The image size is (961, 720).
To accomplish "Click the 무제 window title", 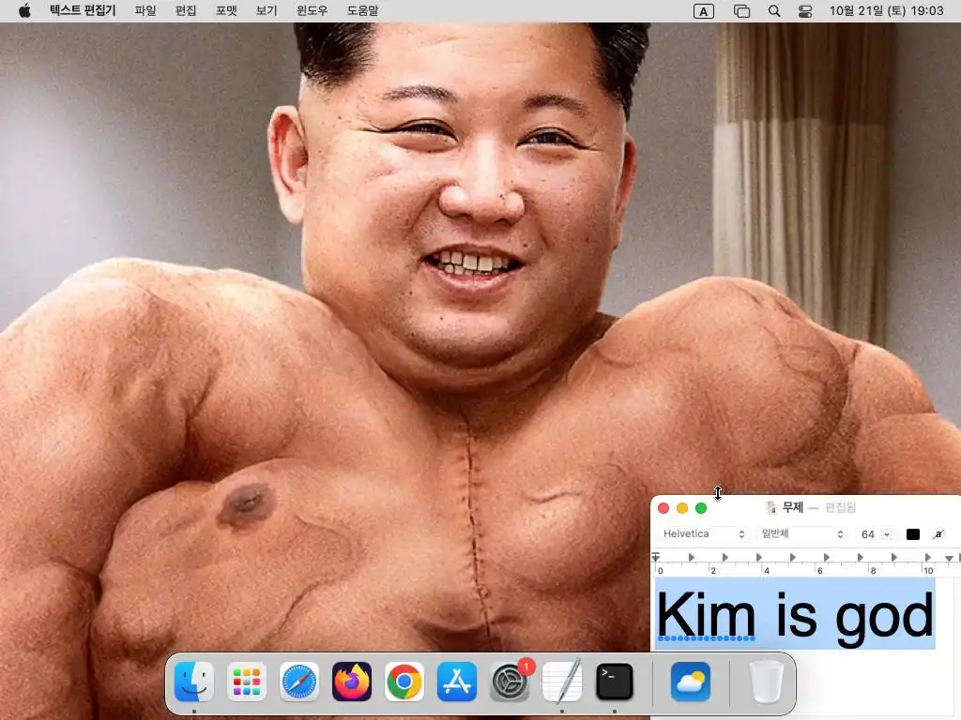I will pos(792,507).
